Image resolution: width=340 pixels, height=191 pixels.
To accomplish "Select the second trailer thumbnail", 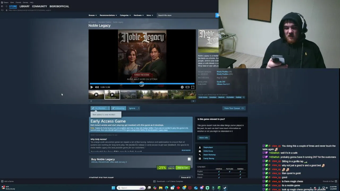I will tap(112, 95).
